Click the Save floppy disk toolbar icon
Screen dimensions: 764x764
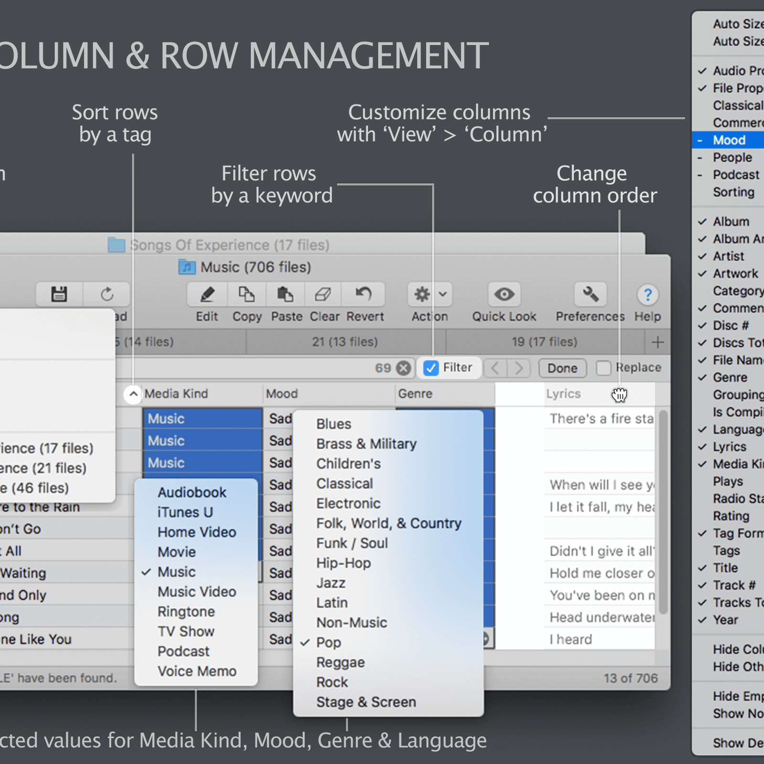(x=59, y=294)
